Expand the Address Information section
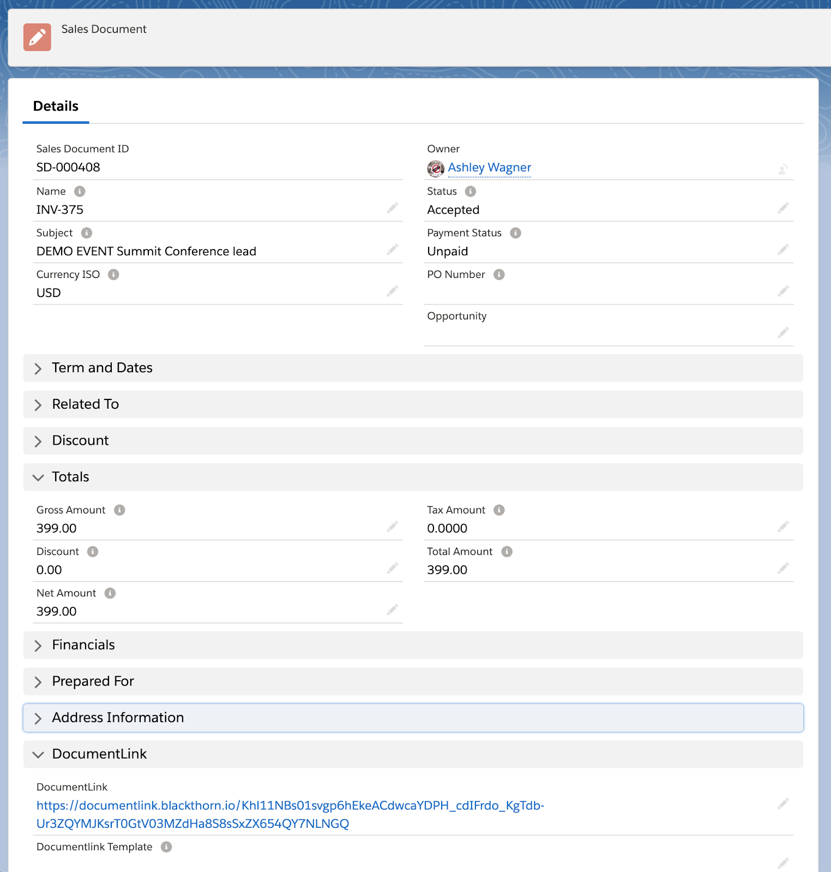Image resolution: width=831 pixels, height=872 pixels. coord(413,718)
